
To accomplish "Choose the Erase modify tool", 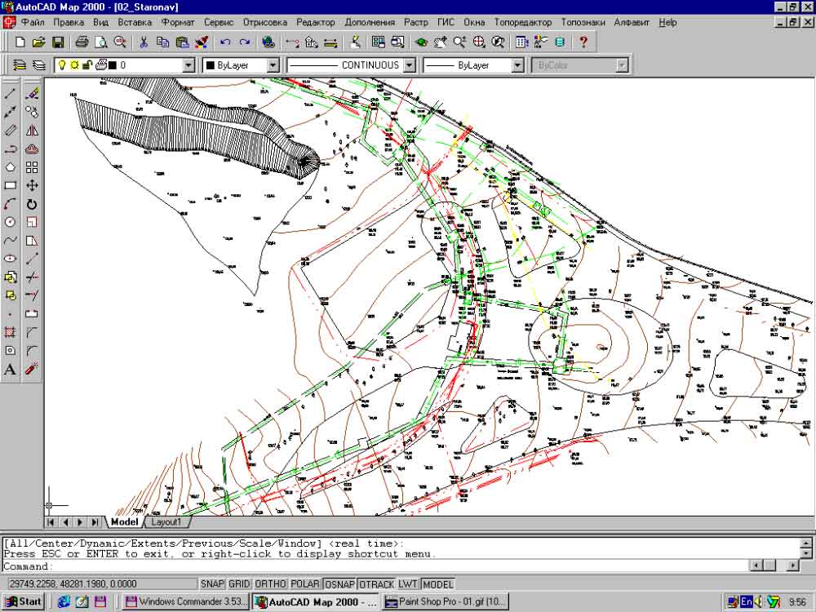I will [x=32, y=94].
